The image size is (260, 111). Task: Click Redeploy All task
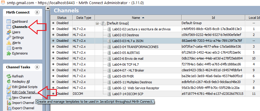pyautogui.click(x=21, y=82)
